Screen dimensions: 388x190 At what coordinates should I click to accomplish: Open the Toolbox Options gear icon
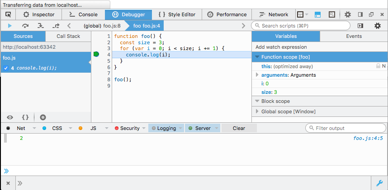347,14
